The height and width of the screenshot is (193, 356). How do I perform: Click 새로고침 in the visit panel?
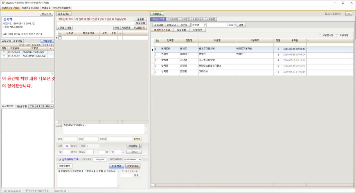click(40, 106)
